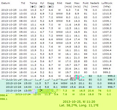Select wind speed 6,3 in 11:00 row
The width and height of the screenshot is (117, 110).
pos(68,10)
